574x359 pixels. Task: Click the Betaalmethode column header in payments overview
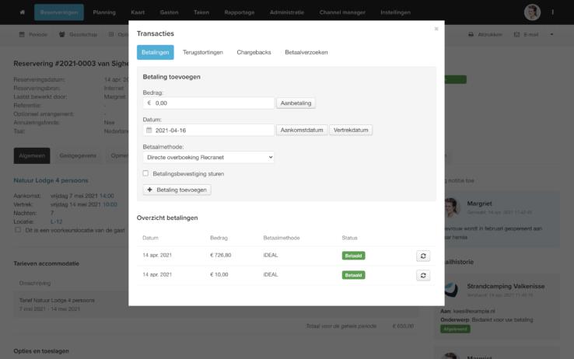click(282, 238)
